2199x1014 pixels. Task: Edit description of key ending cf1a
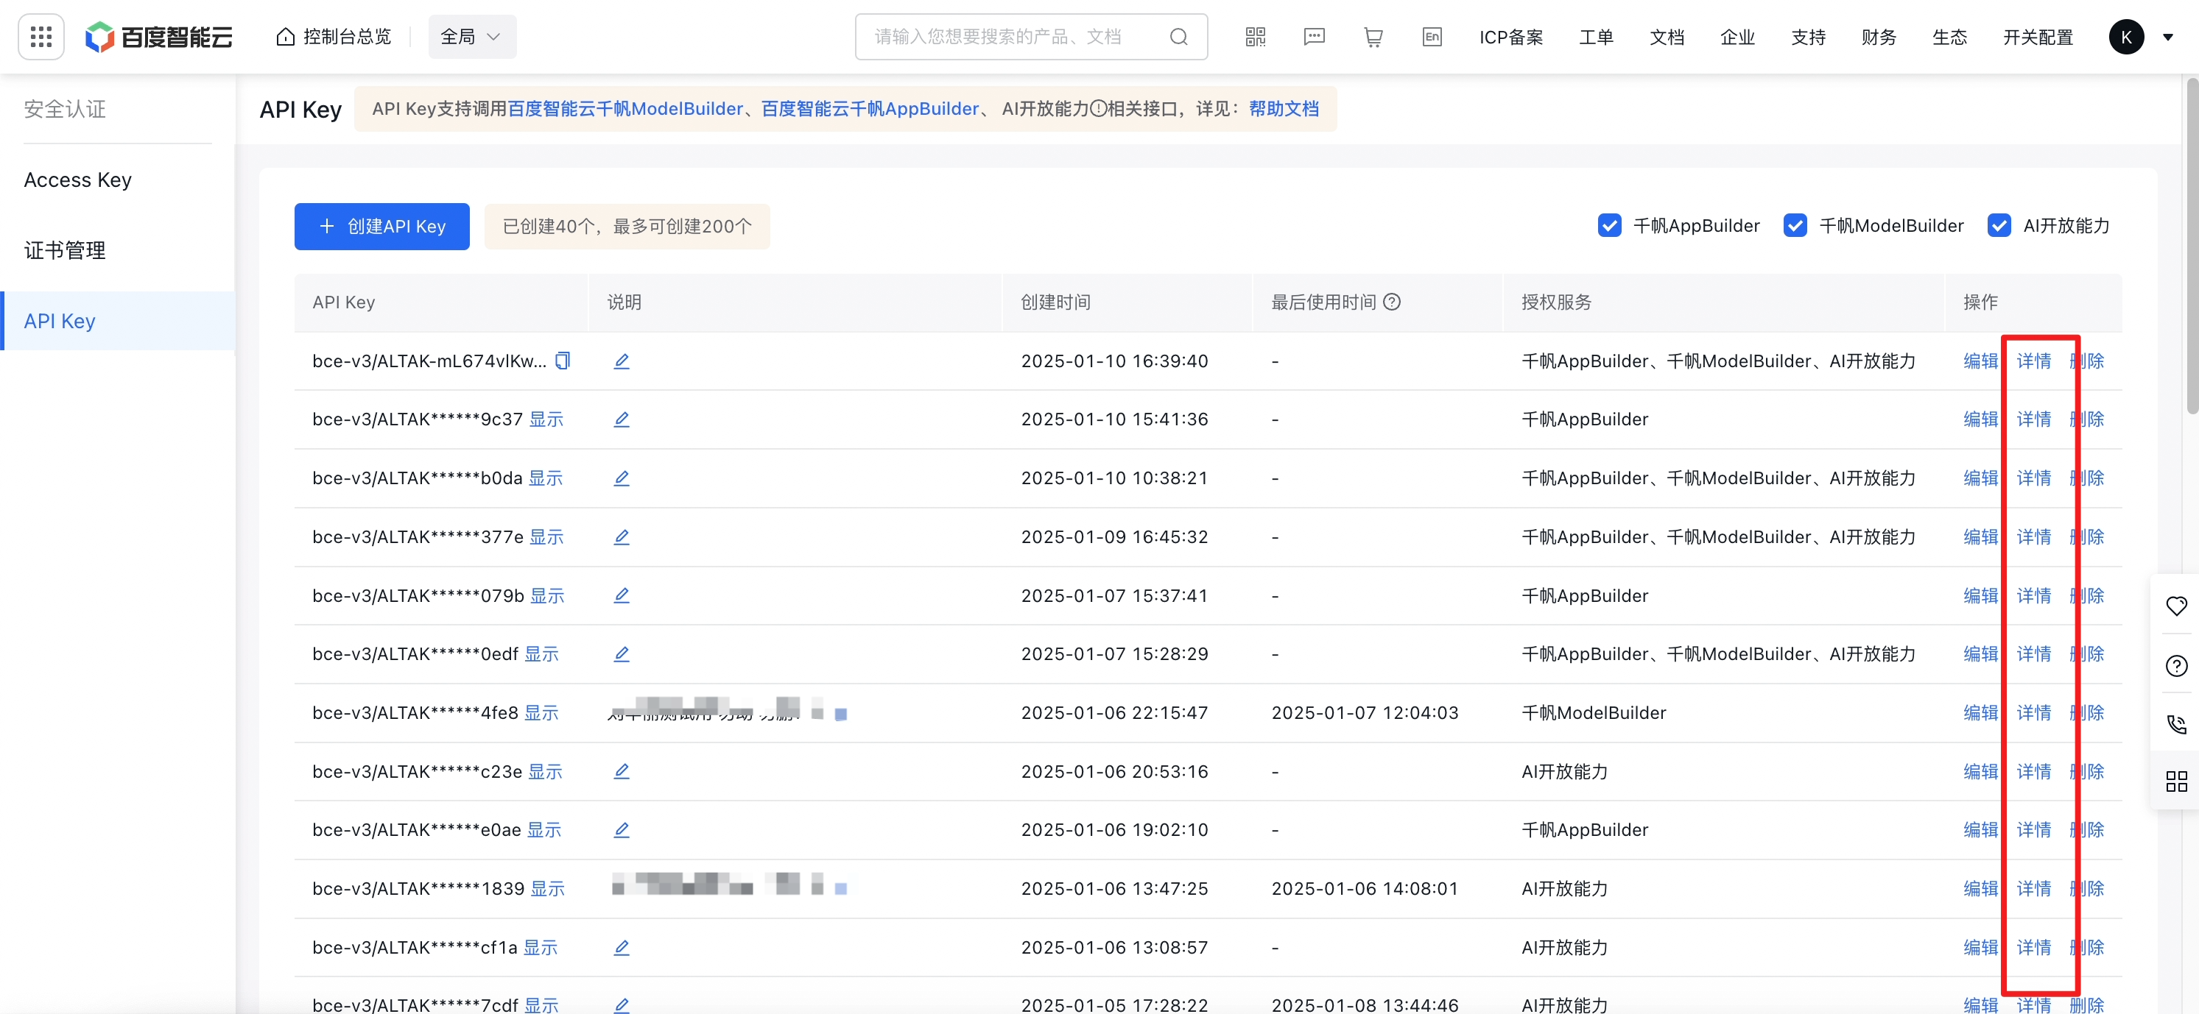click(622, 948)
